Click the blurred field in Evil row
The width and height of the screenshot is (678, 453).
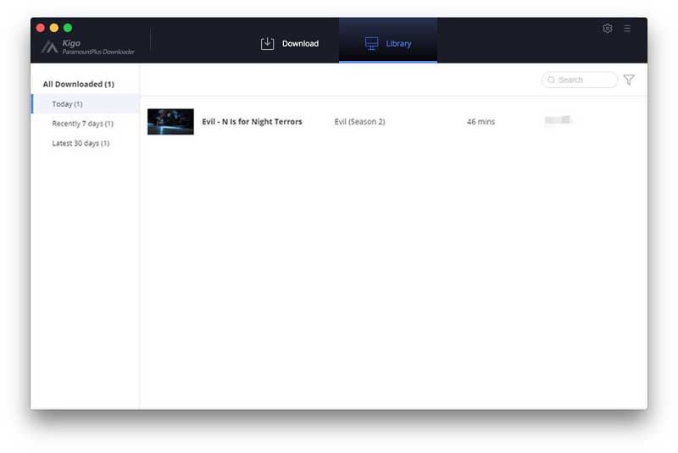pos(559,120)
